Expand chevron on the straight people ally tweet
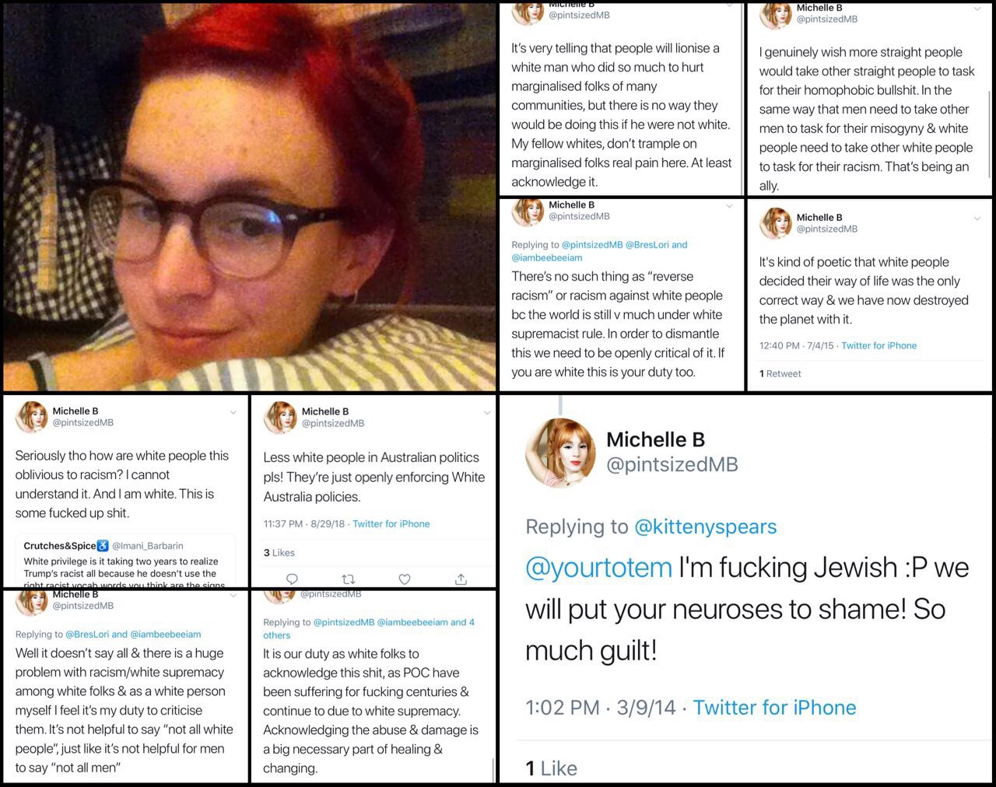Viewport: 996px width, 787px height. [977, 9]
